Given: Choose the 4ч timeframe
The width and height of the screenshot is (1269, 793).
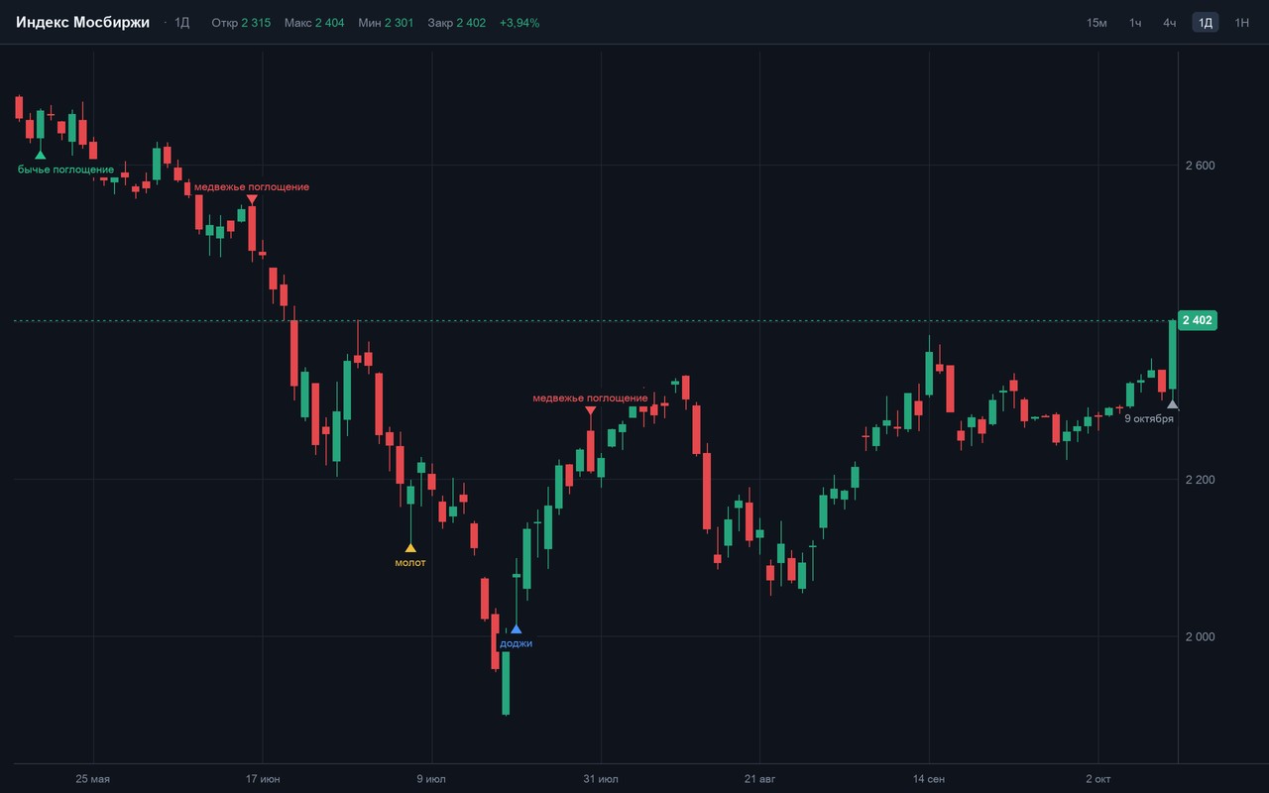Looking at the screenshot, I should [x=1170, y=23].
